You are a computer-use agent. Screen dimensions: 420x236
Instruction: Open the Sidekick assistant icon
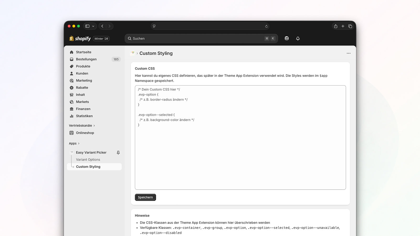click(287, 39)
